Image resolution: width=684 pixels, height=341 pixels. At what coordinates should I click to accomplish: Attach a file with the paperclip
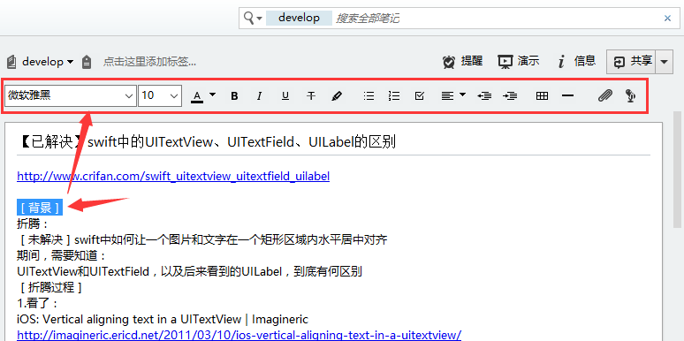[605, 95]
